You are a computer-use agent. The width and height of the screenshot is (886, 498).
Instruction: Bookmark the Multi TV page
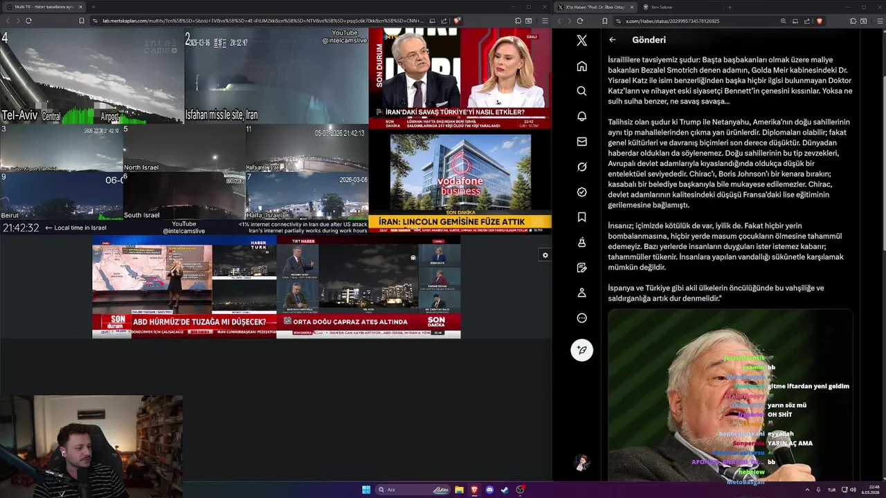(81, 21)
